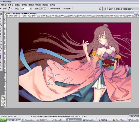Expand the quick launch overflow chevrons

pyautogui.click(x=19, y=119)
